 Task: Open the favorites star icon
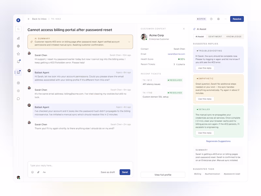coord(18,54)
